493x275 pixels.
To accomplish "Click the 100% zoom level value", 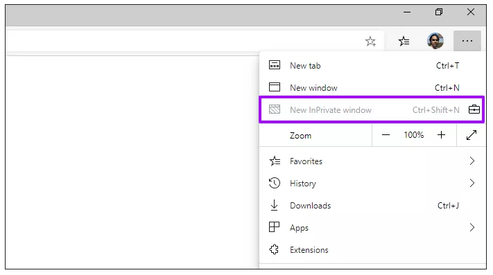I will tap(414, 135).
